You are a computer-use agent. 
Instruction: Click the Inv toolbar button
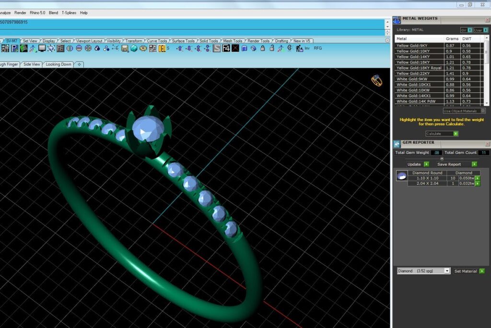307,48
